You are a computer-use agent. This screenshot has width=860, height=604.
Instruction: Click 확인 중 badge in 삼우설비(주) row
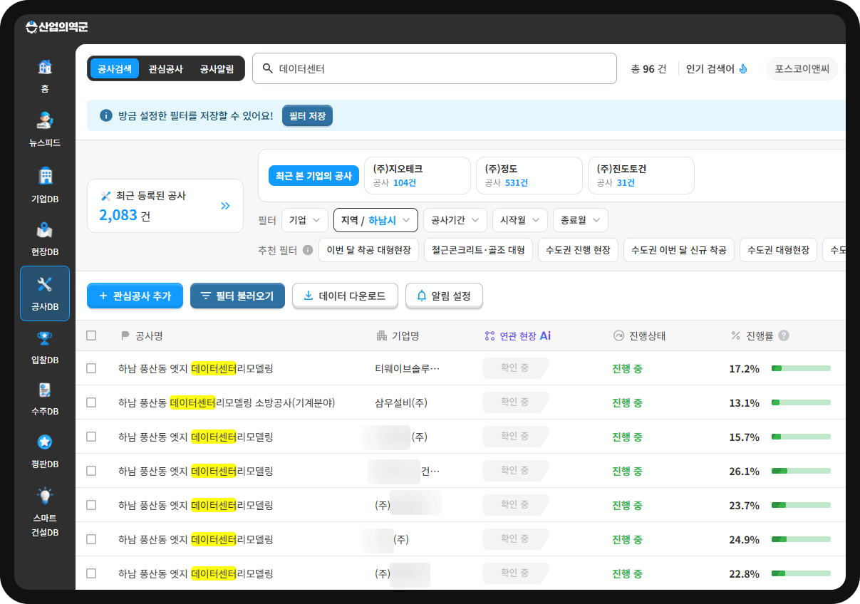pyautogui.click(x=516, y=402)
